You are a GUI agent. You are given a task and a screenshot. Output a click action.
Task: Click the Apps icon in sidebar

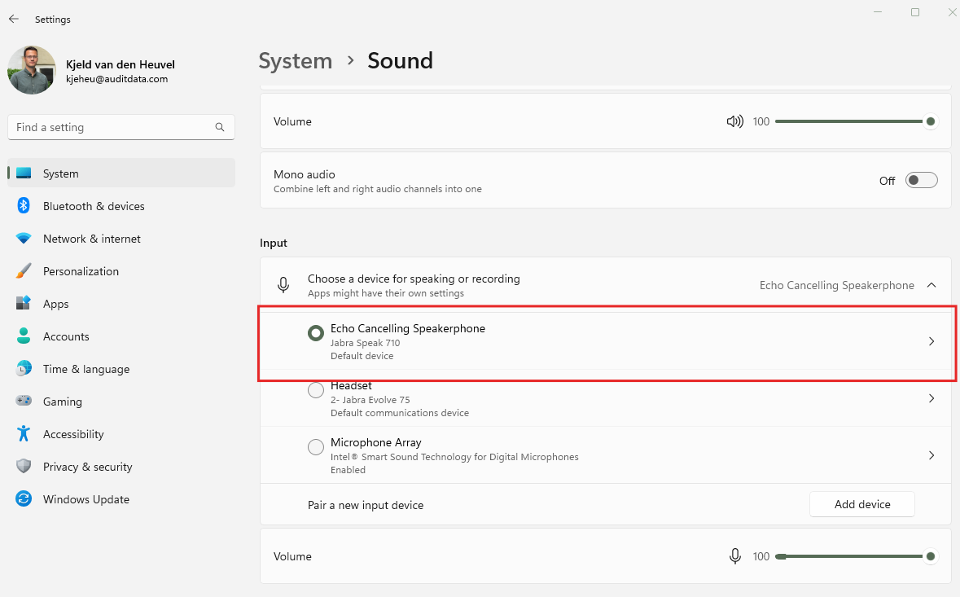24,303
